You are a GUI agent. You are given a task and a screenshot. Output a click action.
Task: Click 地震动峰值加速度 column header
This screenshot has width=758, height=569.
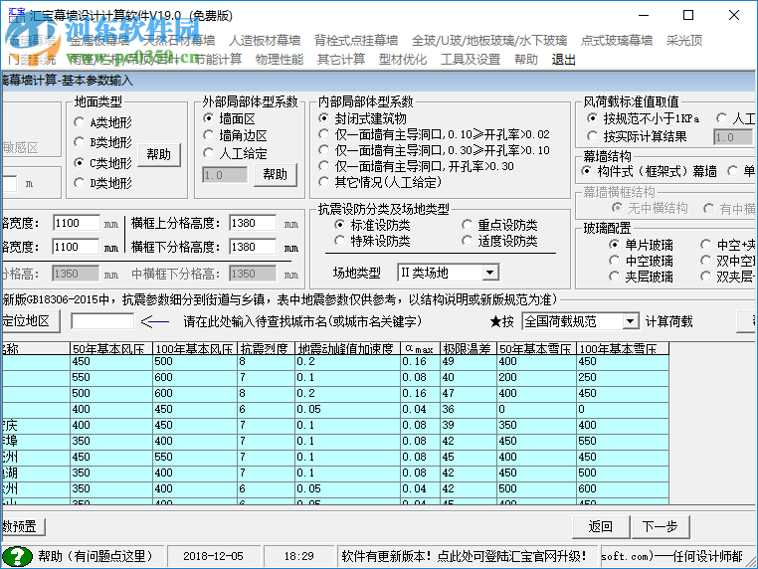pos(347,348)
